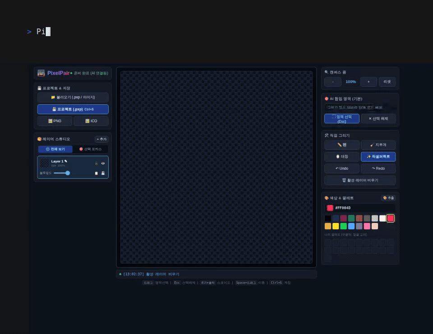Toggle 픽셀퍼펙트 pixel perfect mode

pos(378,157)
